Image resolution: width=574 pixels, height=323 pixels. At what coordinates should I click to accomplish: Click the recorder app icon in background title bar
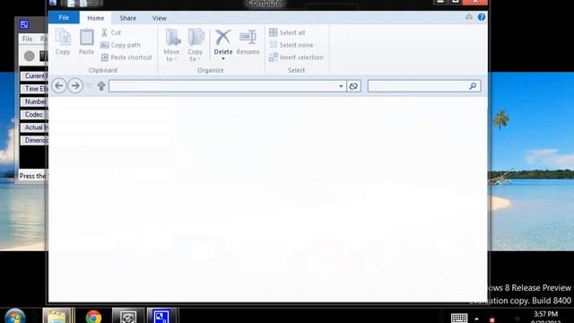point(24,24)
